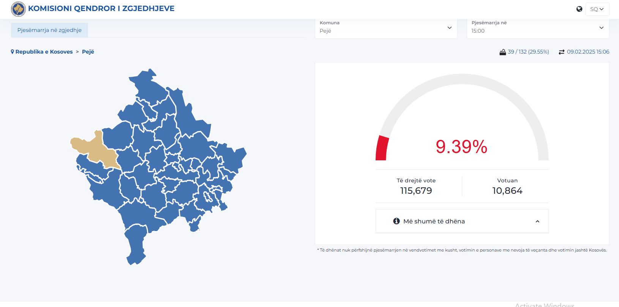Viewport: 619px width, 307px height.
Task: Click the location pin breadcrumb icon
Action: point(13,52)
